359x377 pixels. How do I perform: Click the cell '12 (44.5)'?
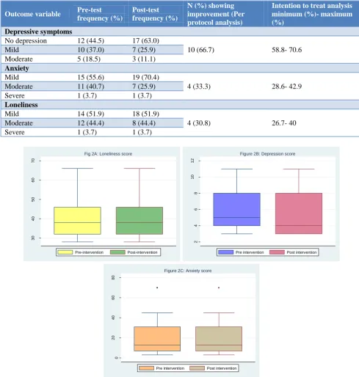click(x=90, y=40)
